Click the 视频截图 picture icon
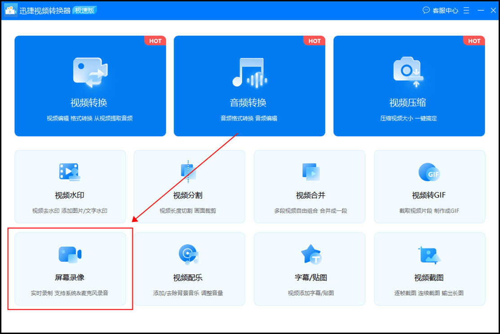This screenshot has width=500, height=334. (x=429, y=255)
